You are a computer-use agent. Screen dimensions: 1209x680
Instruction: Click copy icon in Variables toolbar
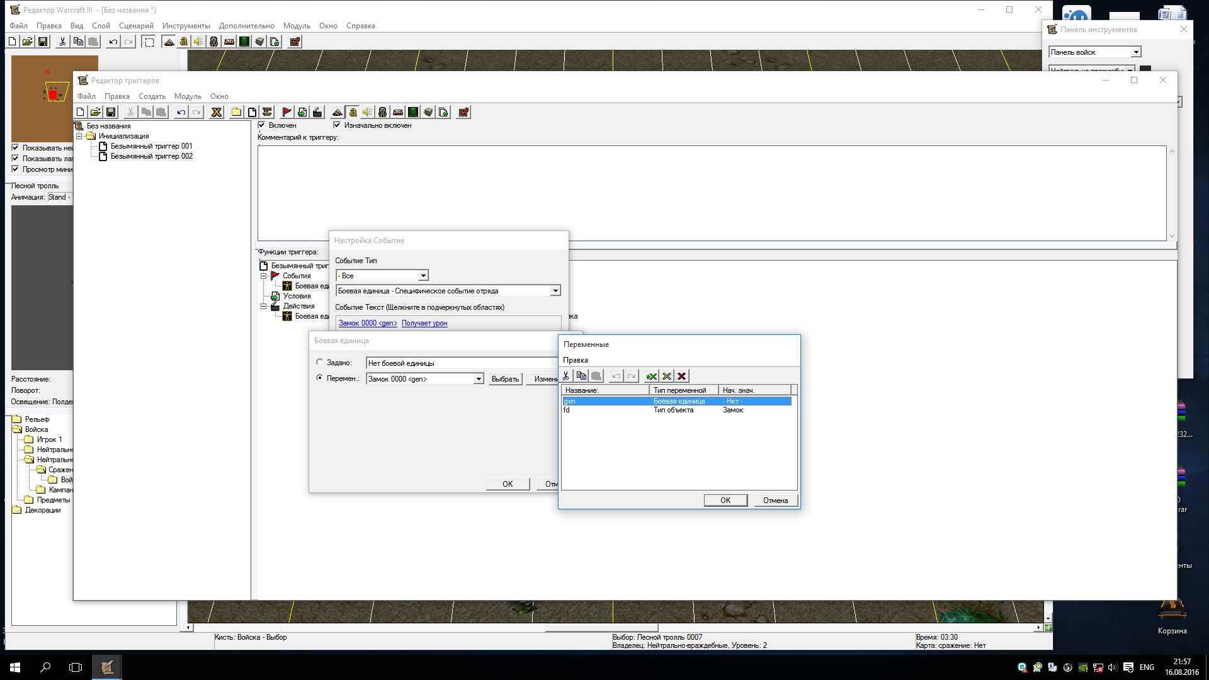pyautogui.click(x=581, y=377)
